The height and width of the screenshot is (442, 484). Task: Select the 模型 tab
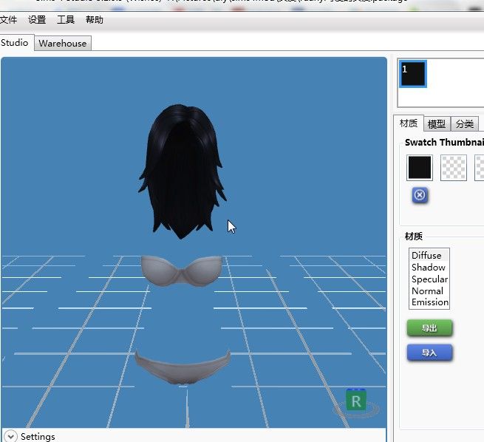pyautogui.click(x=437, y=124)
